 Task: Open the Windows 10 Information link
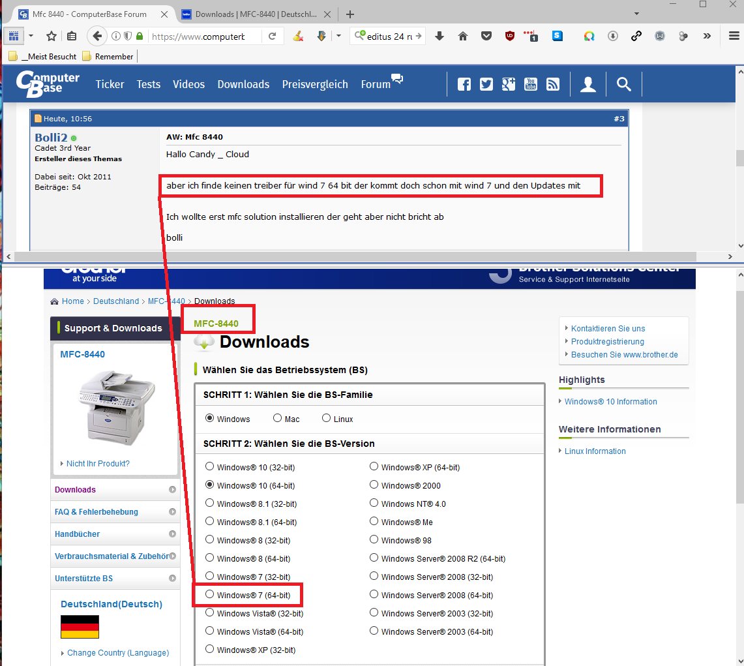point(611,402)
